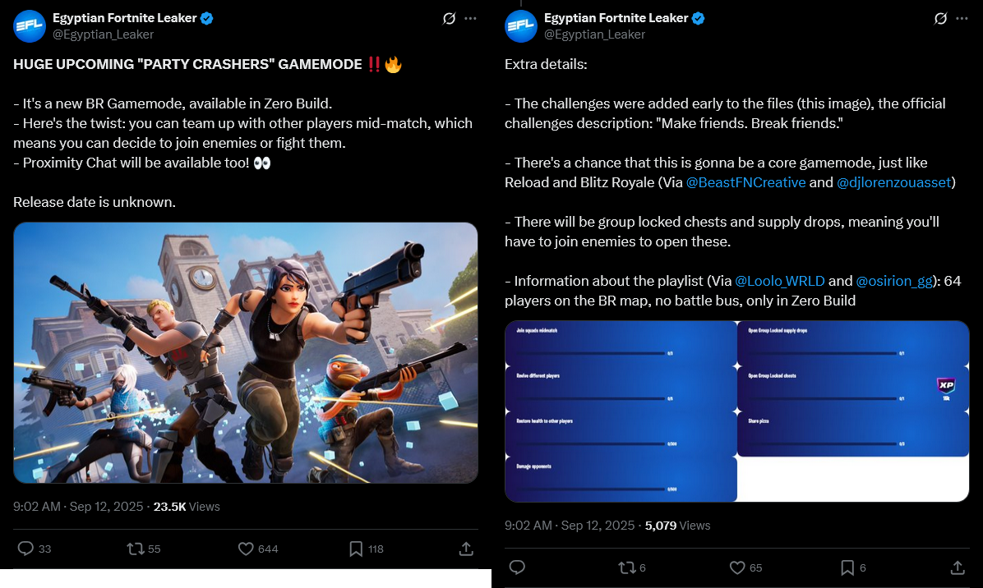Viewport: 983px width, 588px height.
Task: Open Grok explain icon on left tweet
Action: tap(449, 19)
